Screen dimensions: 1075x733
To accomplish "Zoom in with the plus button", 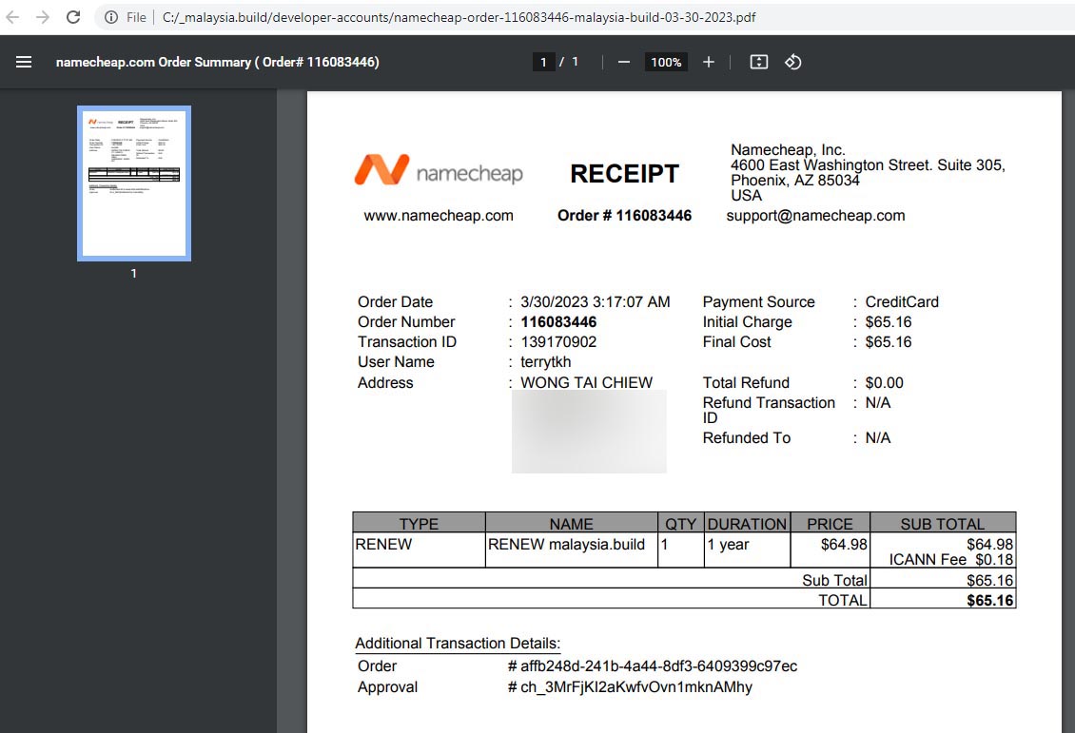I will [x=709, y=63].
